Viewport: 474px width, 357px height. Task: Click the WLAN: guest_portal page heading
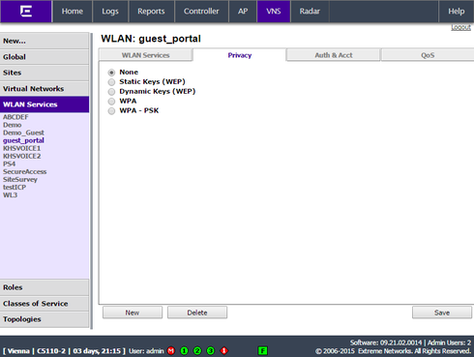(151, 39)
